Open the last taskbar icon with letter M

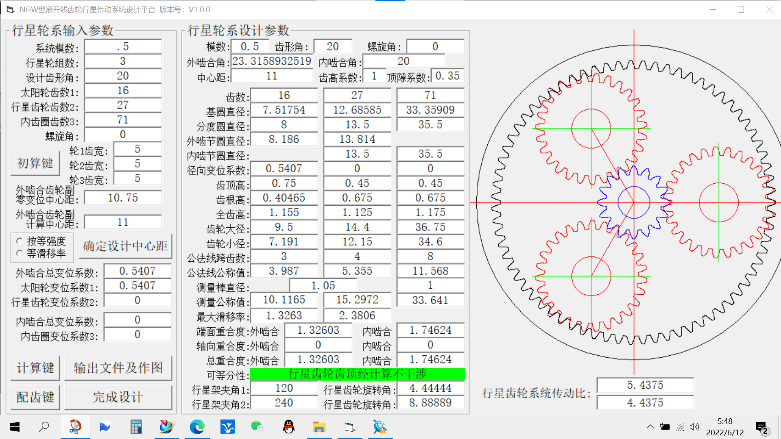(x=380, y=427)
